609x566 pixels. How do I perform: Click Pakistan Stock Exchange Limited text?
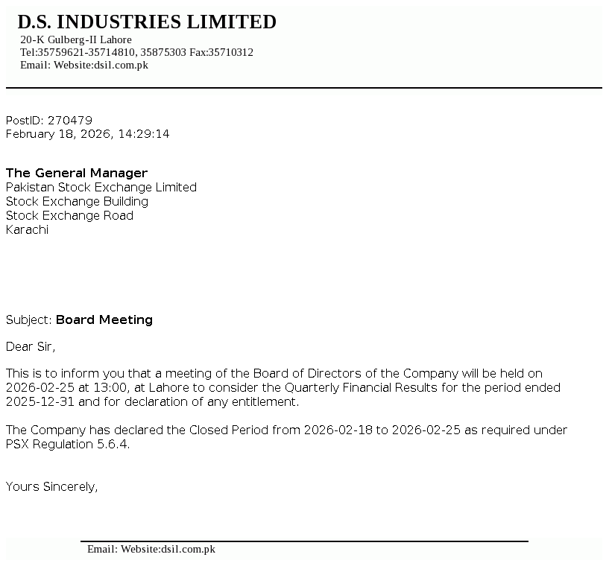101,187
